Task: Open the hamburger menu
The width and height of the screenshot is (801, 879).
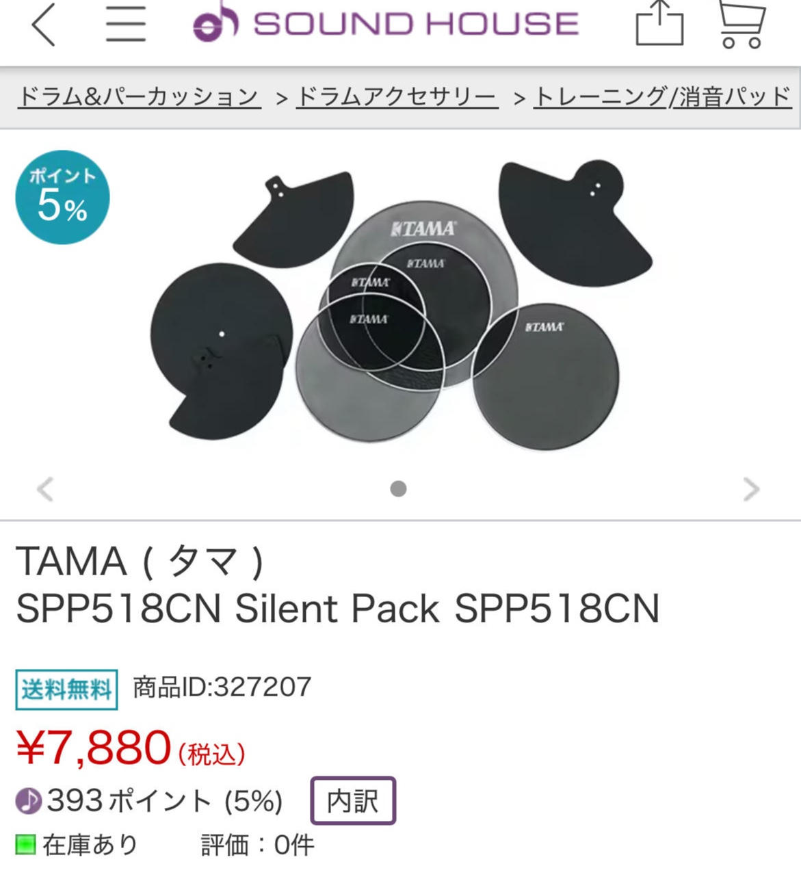Action: coord(126,24)
